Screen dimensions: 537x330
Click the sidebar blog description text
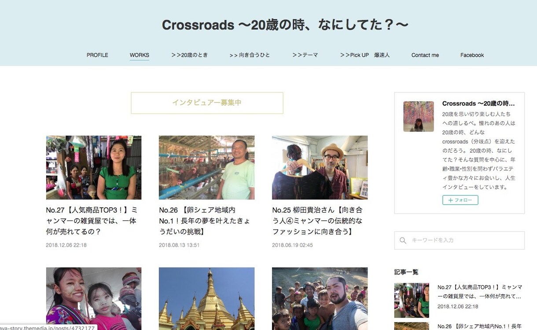479,150
